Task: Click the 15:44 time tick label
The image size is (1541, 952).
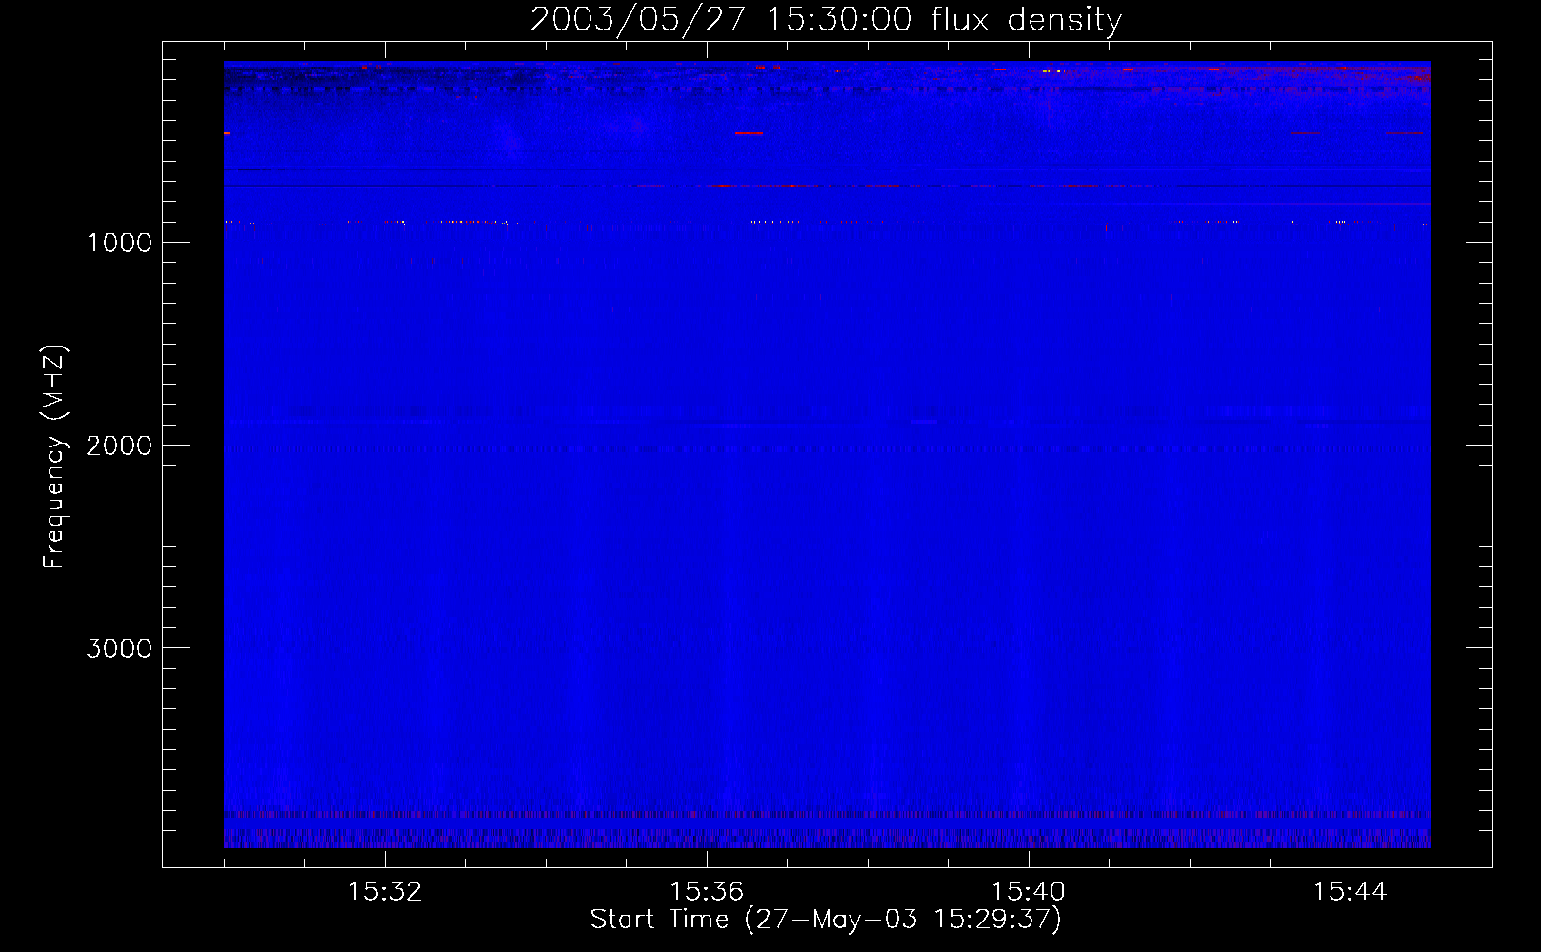Action: click(1351, 892)
